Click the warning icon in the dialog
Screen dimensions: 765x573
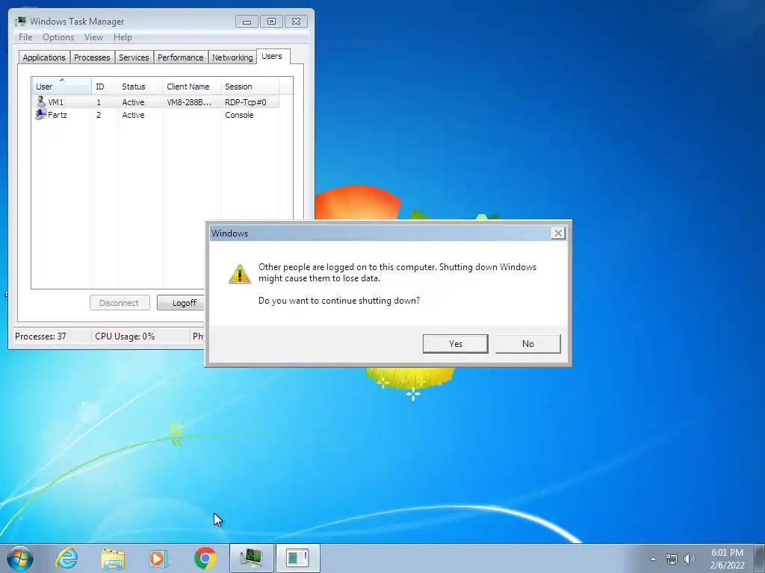(x=240, y=274)
